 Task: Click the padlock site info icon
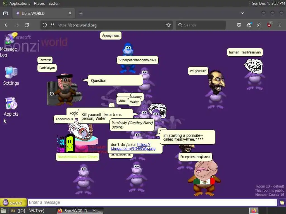(53, 25)
